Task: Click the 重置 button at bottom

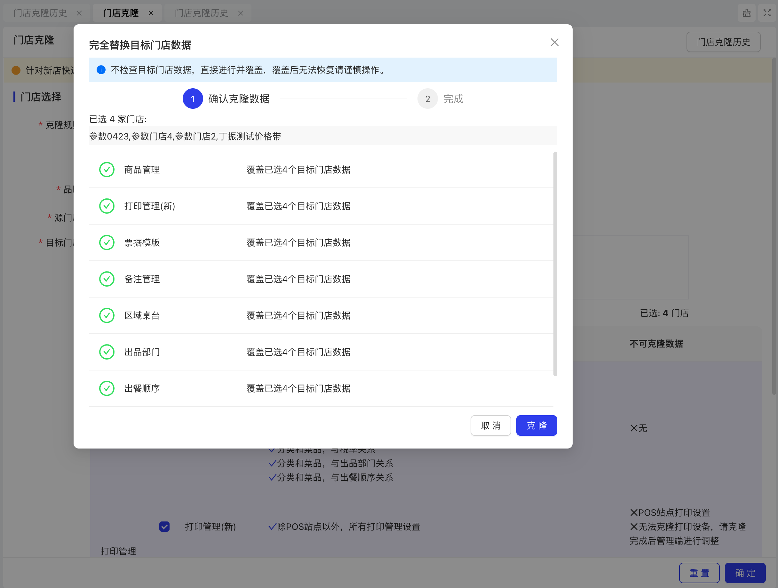Action: click(699, 573)
